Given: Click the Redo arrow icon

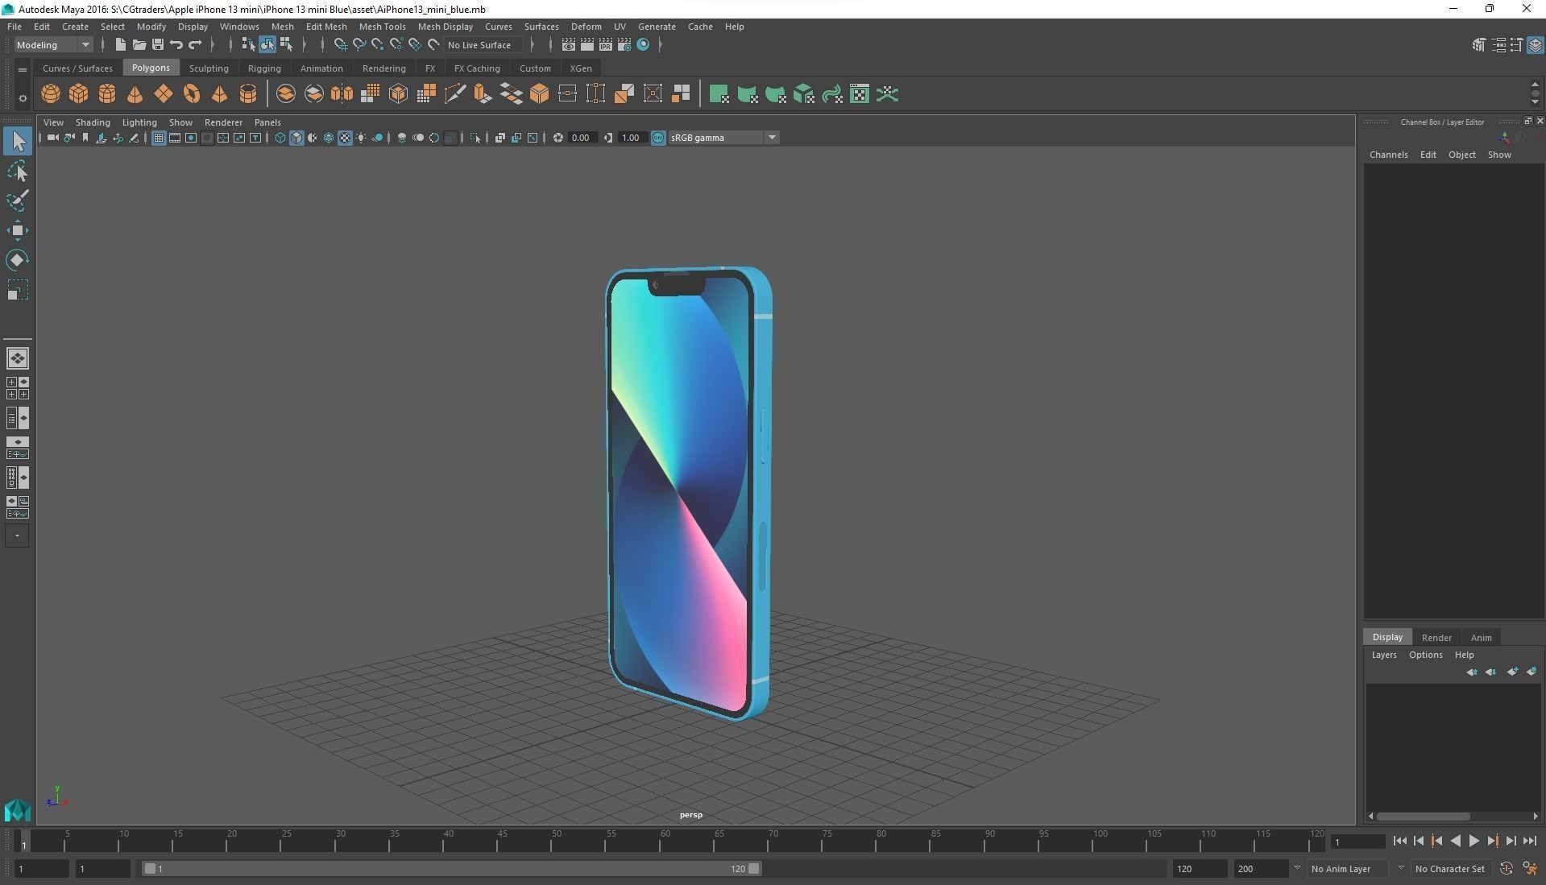Looking at the screenshot, I should click(195, 45).
